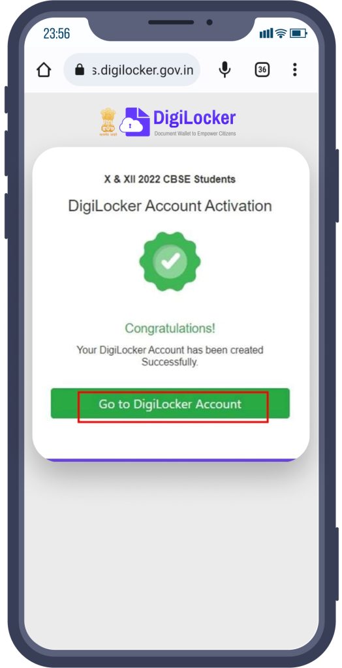Activate the microphone voice search icon

(x=225, y=69)
